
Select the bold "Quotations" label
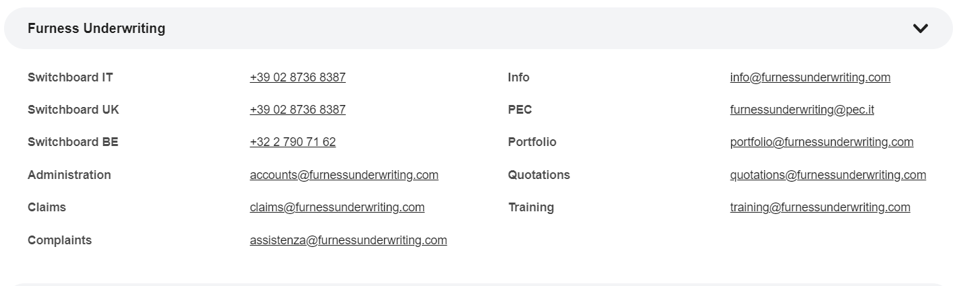538,175
